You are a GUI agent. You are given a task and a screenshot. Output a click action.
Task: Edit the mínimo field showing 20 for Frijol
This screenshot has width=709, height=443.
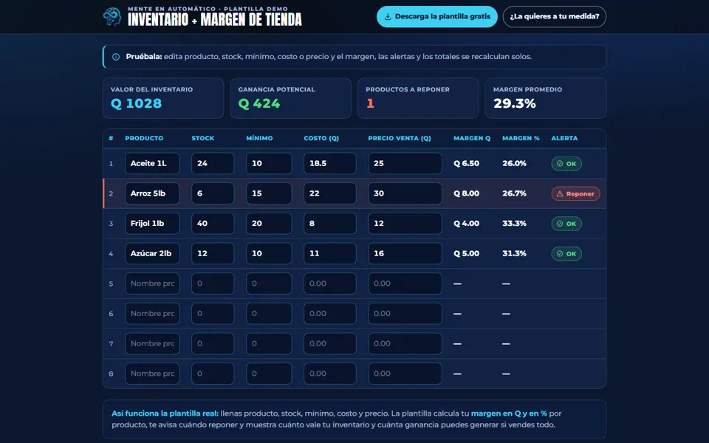coord(269,223)
